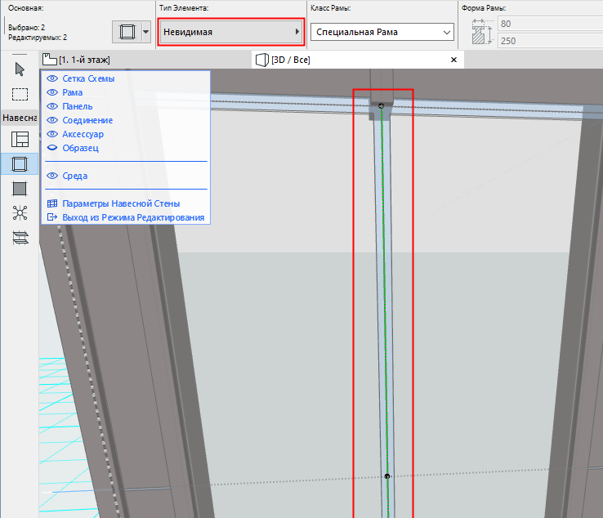This screenshot has width=603, height=518.
Task: Activate the Frame tool in the toolbox
Action: click(20, 164)
